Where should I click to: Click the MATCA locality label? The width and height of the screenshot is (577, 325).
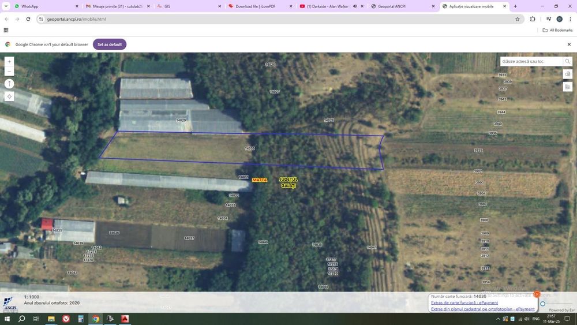click(260, 180)
